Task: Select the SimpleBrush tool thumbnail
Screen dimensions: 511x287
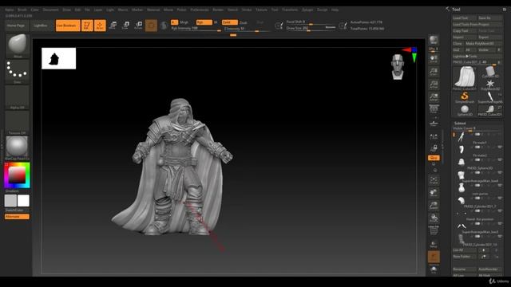Action: coord(465,97)
